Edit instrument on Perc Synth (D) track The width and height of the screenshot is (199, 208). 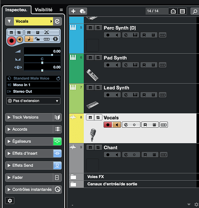coord(135,35)
